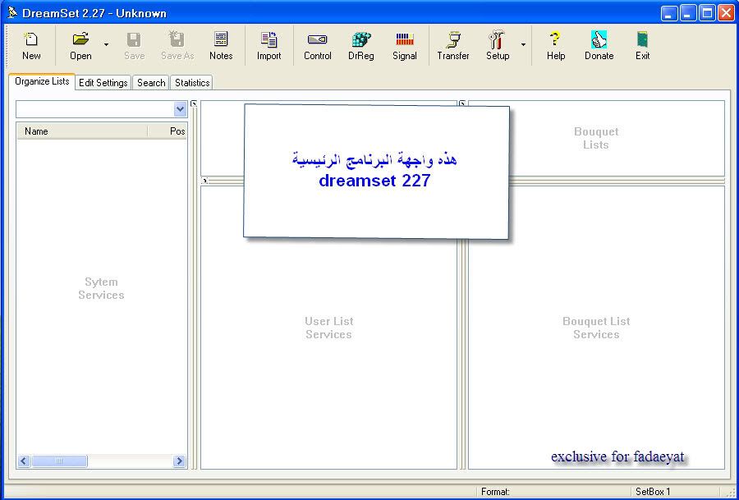Open the DrReg tool
Screen dimensions: 739x500
point(361,46)
